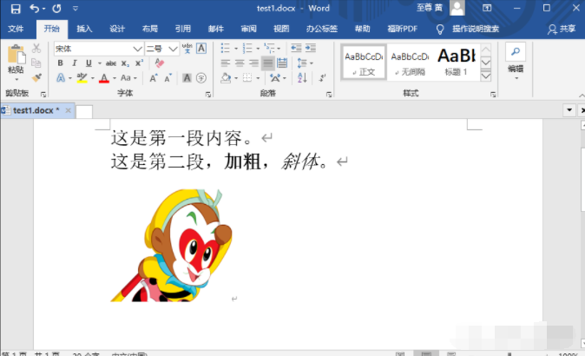
Task: Toggle character shading
Action: point(187,77)
